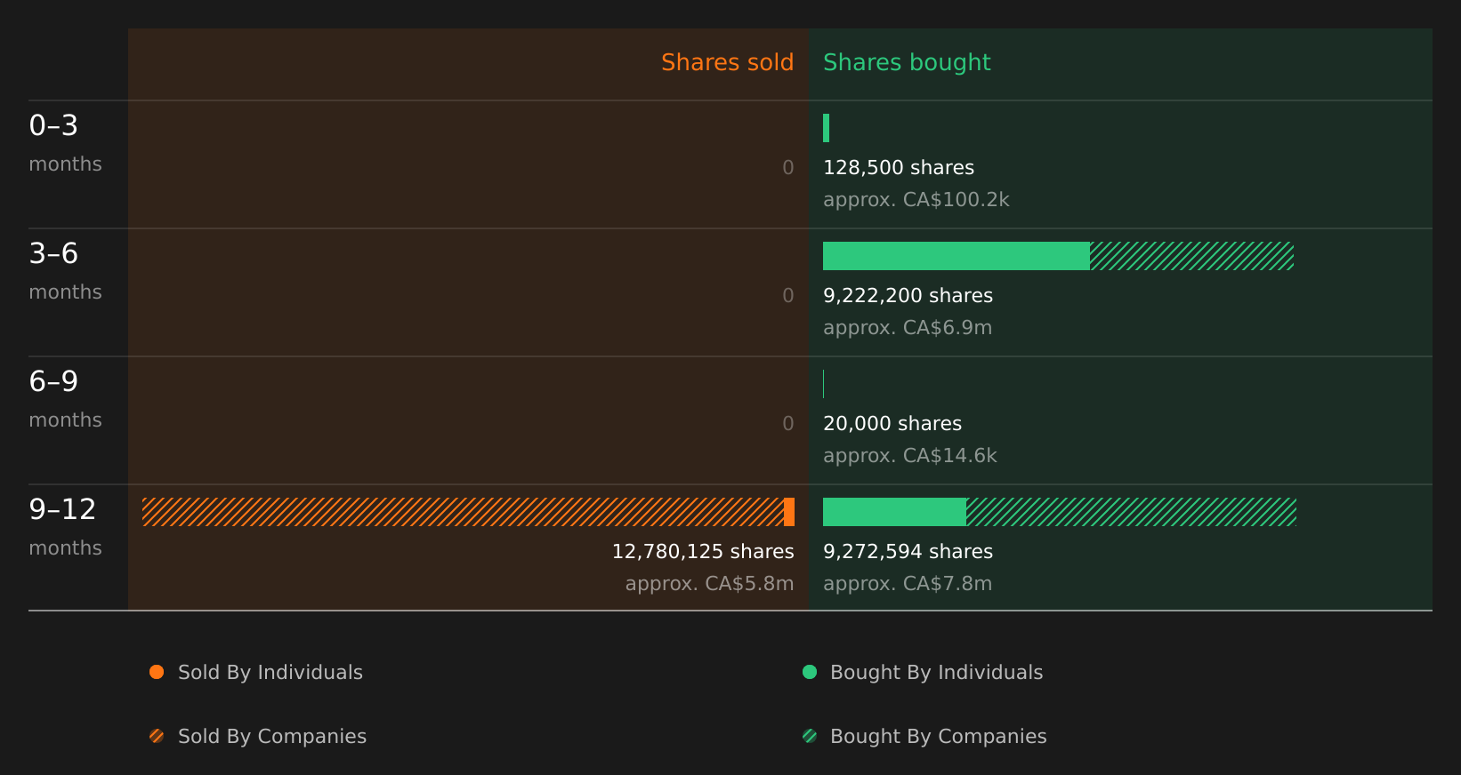Viewport: 1461px width, 775px height.
Task: Select the 128,500 shares value
Action: tap(899, 168)
